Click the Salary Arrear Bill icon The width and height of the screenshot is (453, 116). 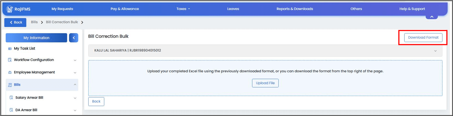point(11,98)
